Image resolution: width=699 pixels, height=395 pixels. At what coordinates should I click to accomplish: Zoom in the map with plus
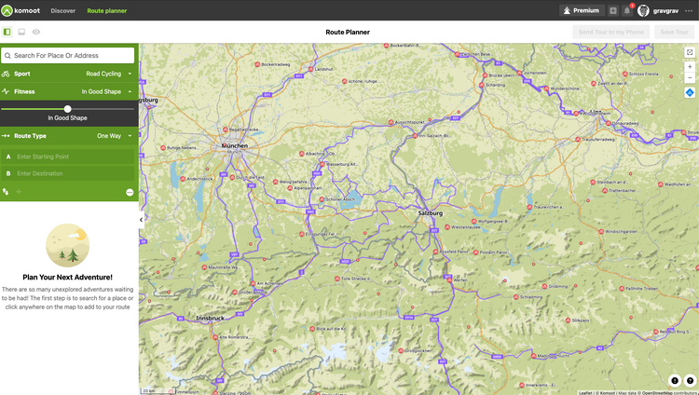point(690,66)
